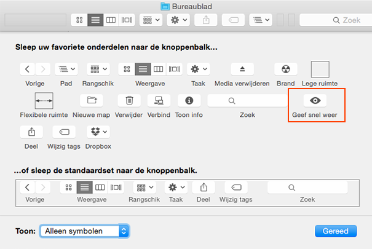Click the back arrow in the Vorige palette item
This screenshot has width=372, height=249.
[27, 69]
